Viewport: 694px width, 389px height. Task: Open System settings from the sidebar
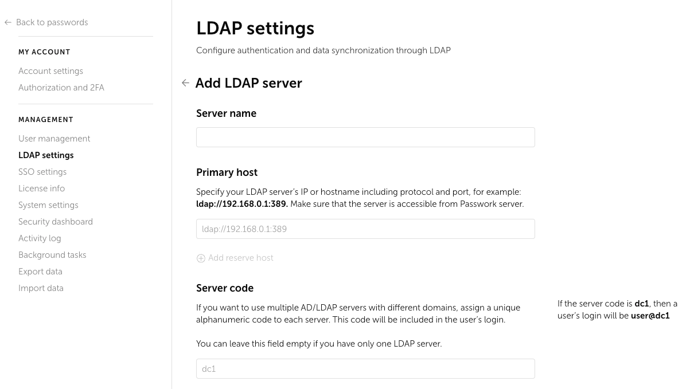point(48,205)
